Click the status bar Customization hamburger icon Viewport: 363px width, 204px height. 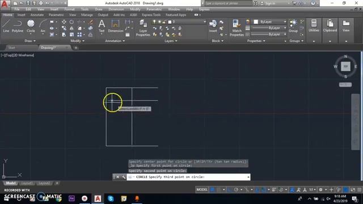[x=359, y=190]
